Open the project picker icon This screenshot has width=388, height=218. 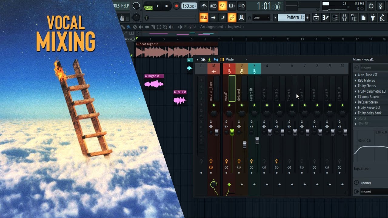363,18
